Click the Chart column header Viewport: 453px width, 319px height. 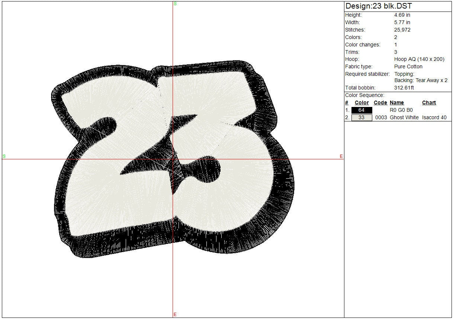(429, 103)
